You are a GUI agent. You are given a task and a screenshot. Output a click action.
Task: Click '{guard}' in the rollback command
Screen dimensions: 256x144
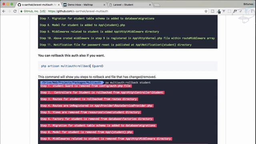[x=98, y=66]
